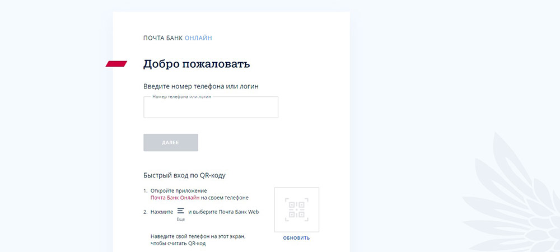Click the Введите номер телефона или логин label
This screenshot has height=252, width=560.
tap(200, 86)
